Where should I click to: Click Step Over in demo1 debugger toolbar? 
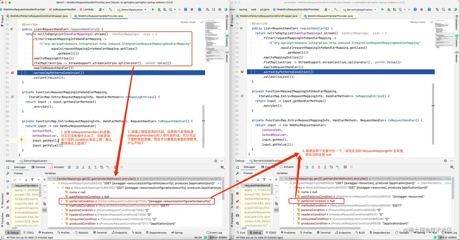click(77, 167)
